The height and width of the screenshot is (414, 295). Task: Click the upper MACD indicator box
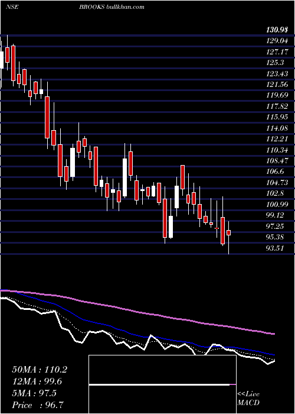pyautogui.click(x=162, y=370)
